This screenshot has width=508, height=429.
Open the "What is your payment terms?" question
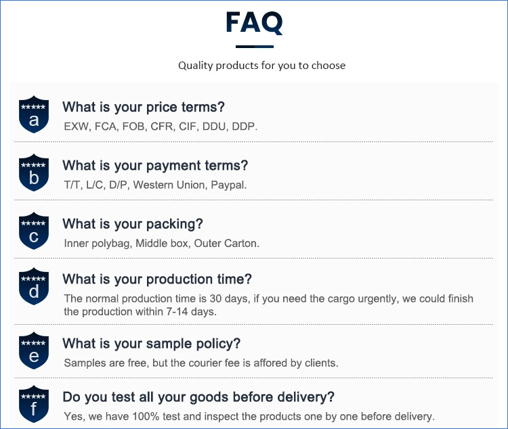click(155, 165)
